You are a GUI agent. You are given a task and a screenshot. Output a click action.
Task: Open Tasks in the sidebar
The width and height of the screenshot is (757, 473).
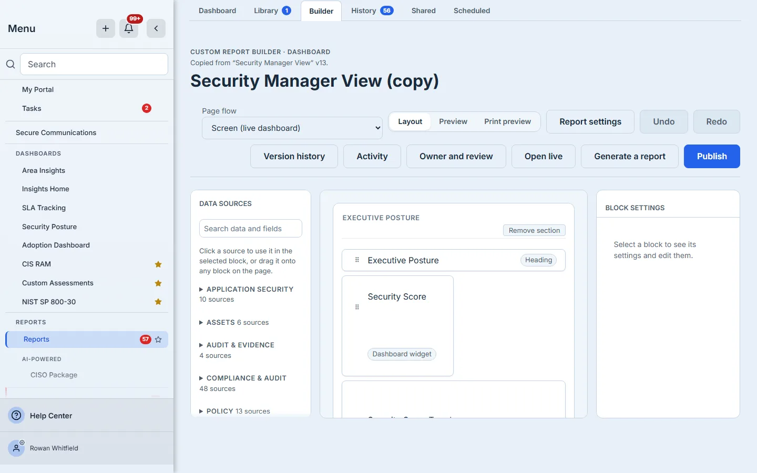coord(87,108)
